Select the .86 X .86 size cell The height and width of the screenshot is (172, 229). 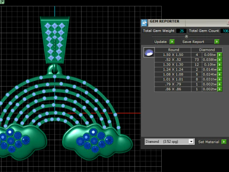[x=173, y=89]
